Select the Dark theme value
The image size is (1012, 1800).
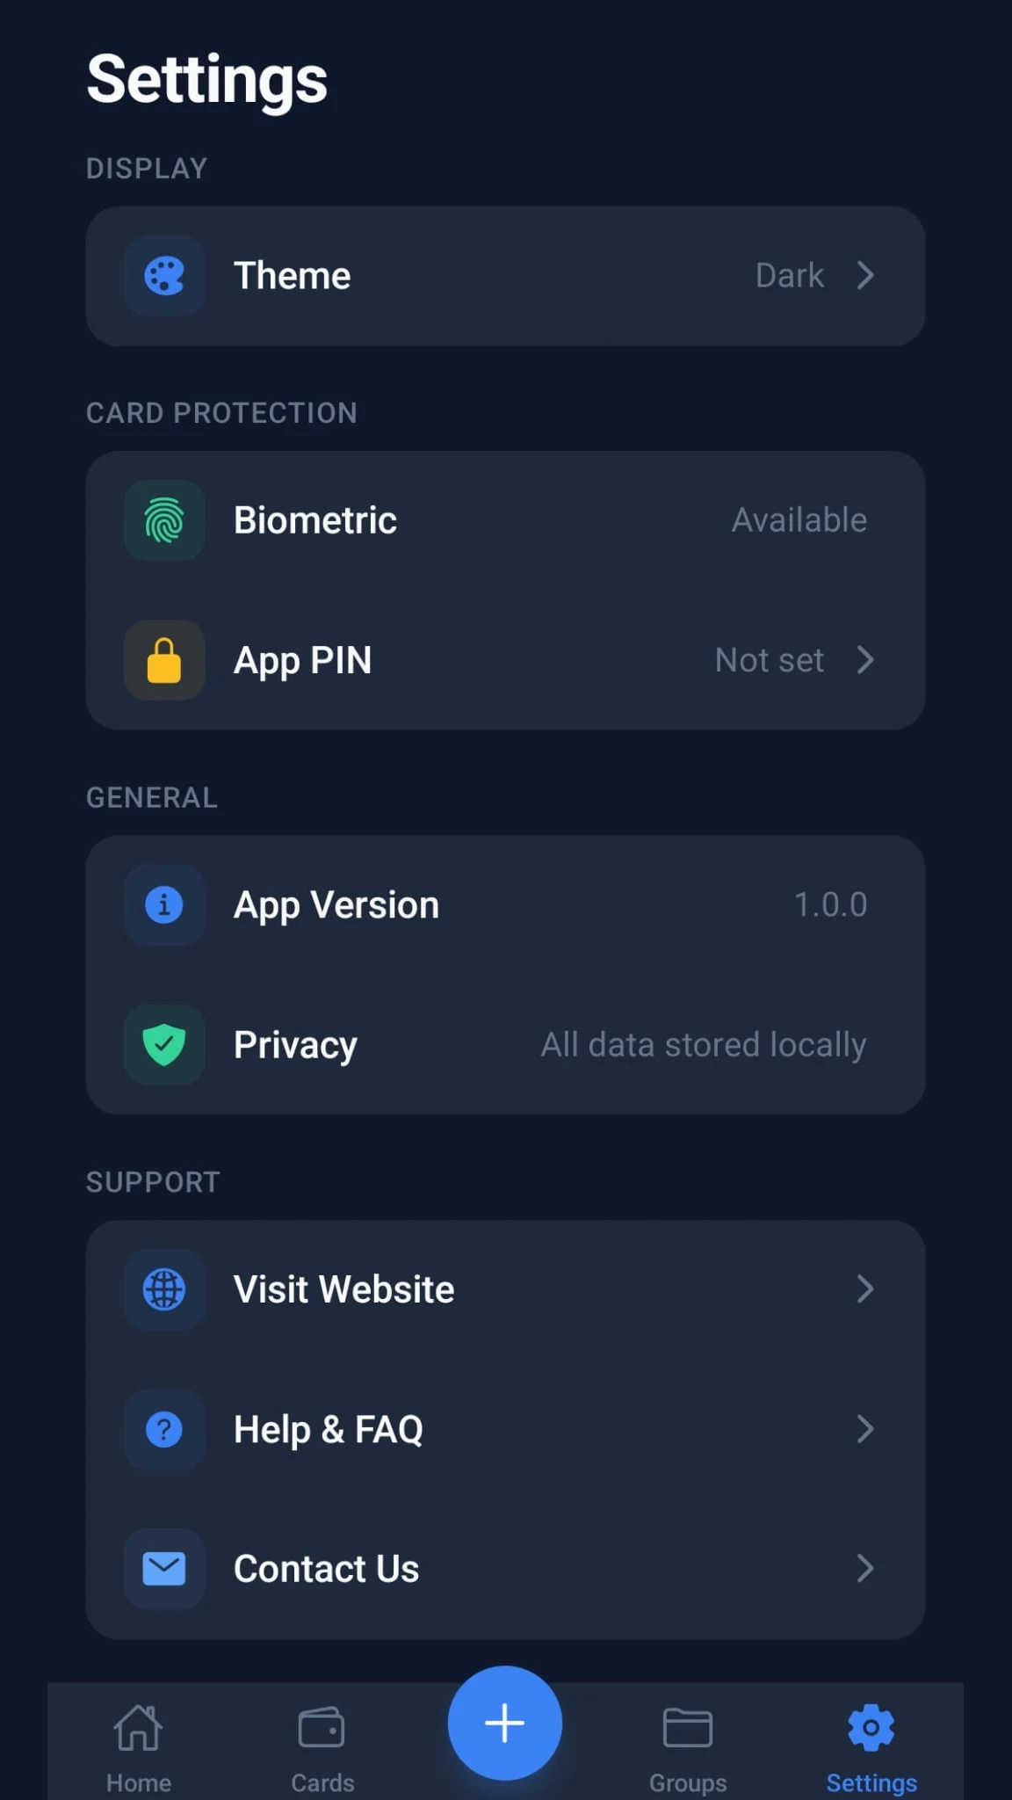[x=790, y=276]
